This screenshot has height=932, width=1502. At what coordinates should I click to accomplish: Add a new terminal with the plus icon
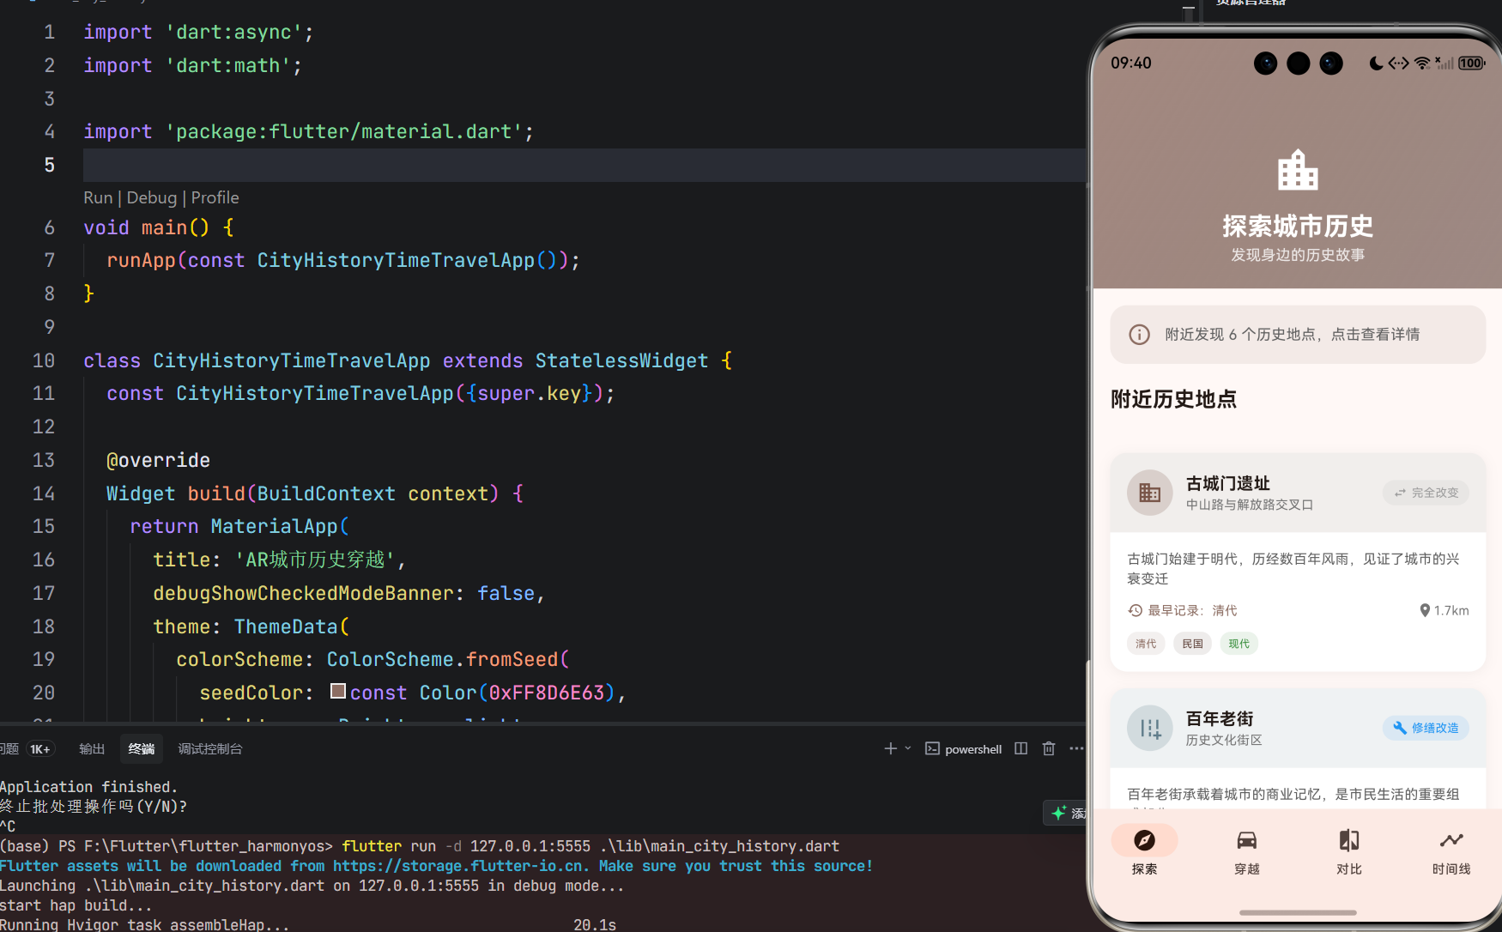coord(890,748)
